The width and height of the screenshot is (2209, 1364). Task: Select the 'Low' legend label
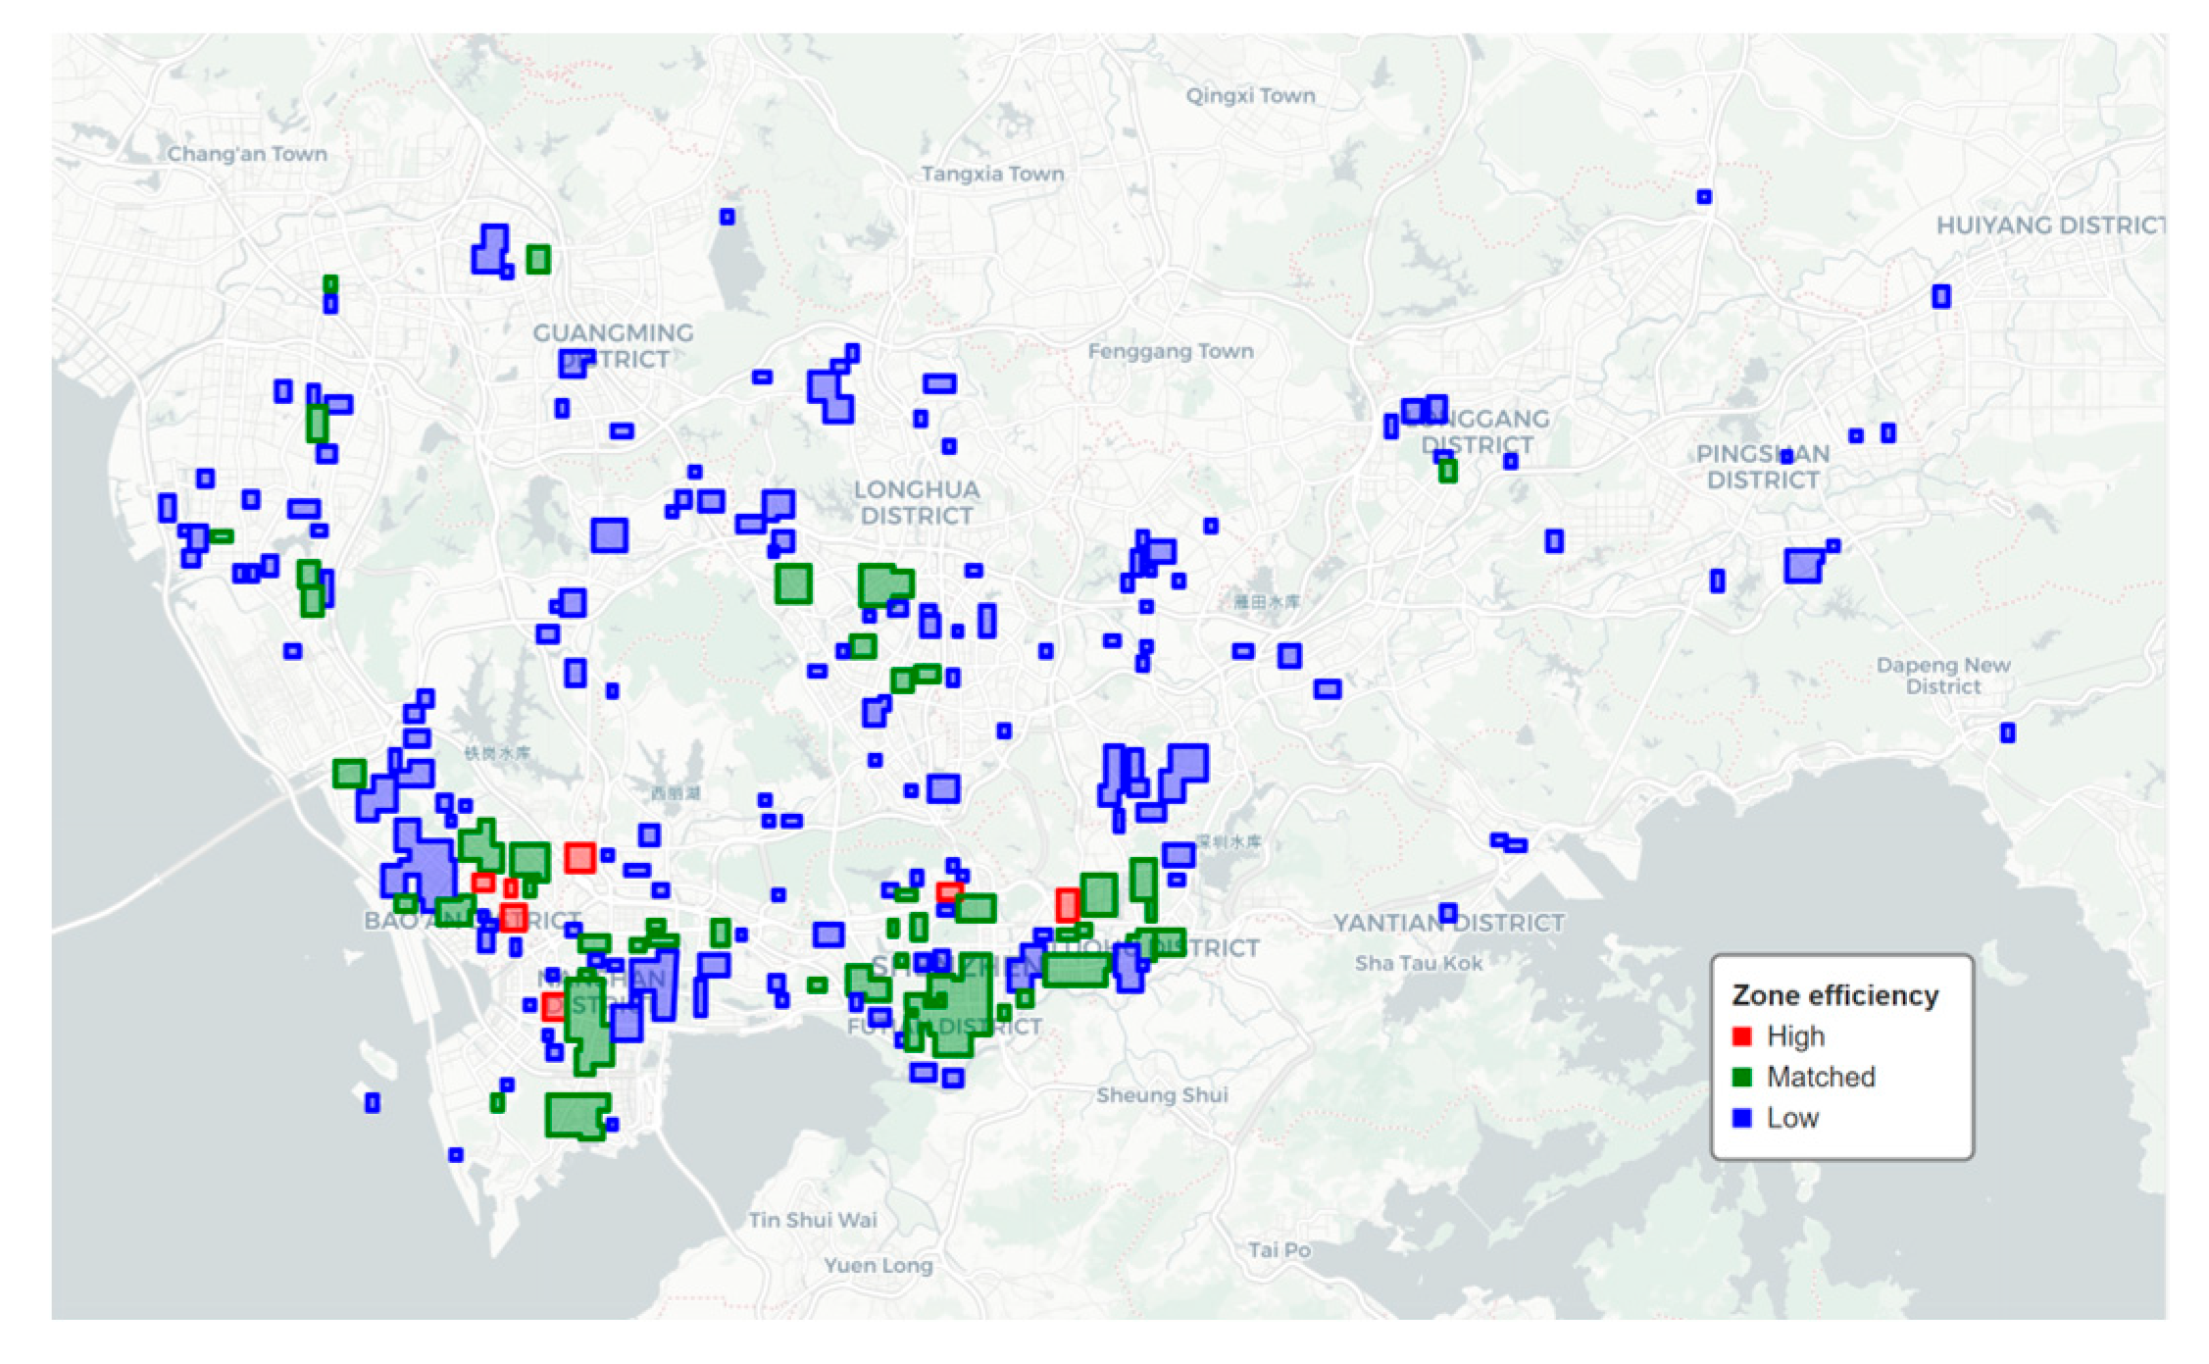1792,1118
